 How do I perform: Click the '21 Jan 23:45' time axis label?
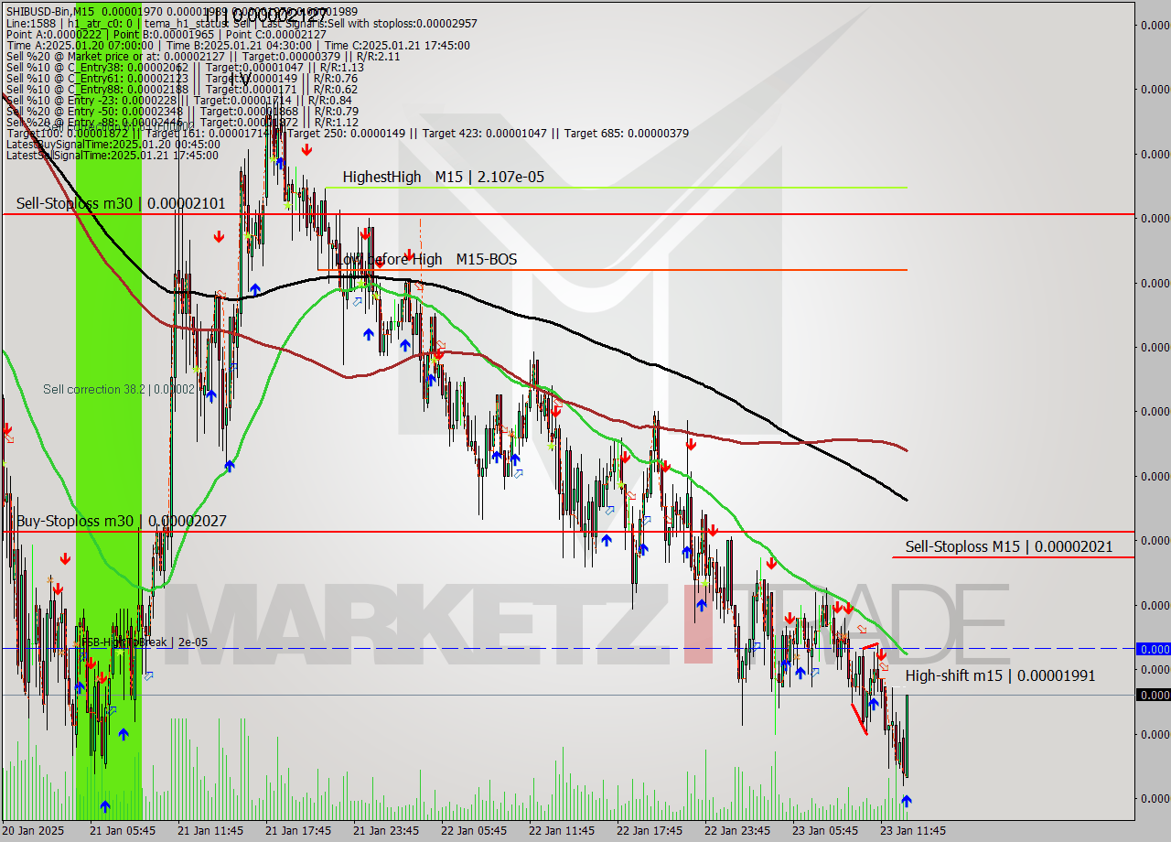386,830
